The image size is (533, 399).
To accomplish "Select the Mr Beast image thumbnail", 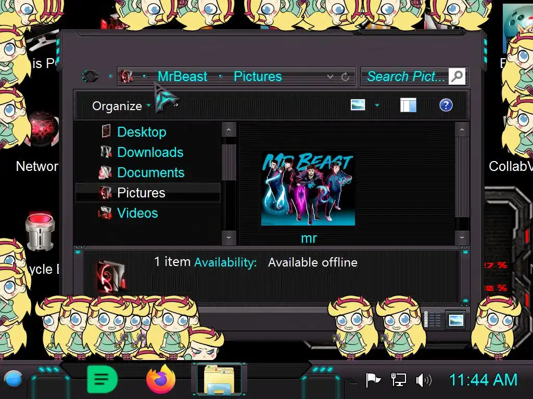I will [x=308, y=189].
